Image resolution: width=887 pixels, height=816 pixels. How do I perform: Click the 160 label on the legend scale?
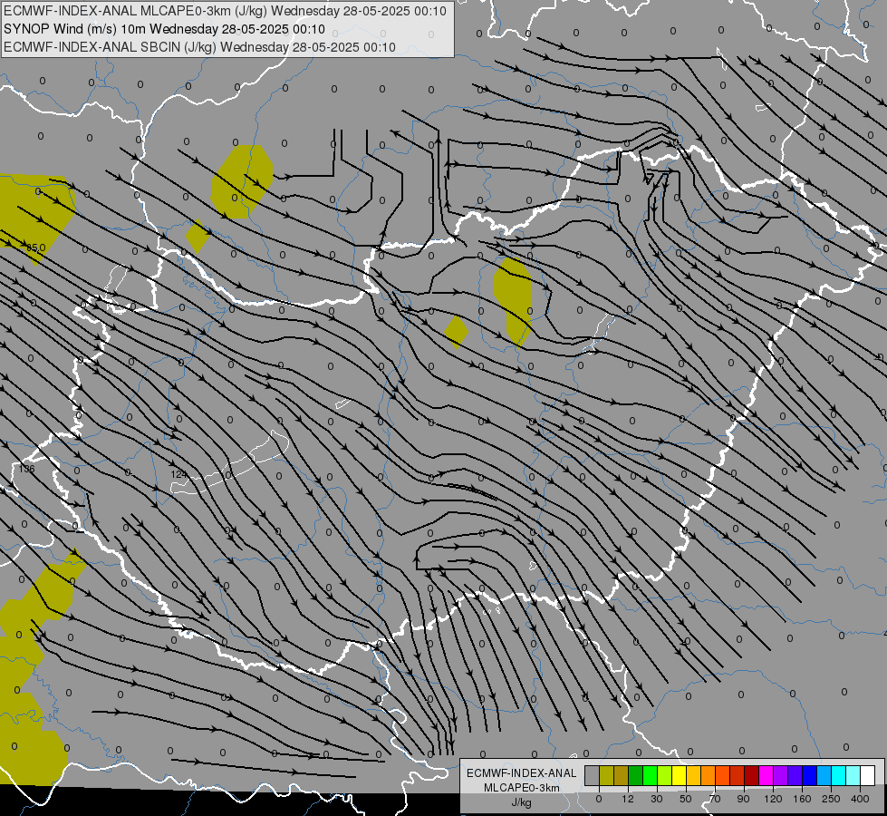pos(802,799)
